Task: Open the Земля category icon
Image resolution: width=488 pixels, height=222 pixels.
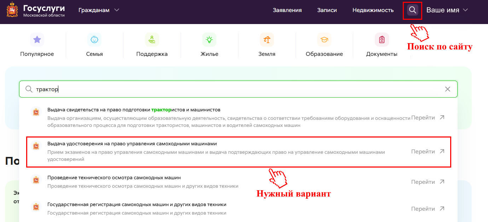Action: [267, 40]
